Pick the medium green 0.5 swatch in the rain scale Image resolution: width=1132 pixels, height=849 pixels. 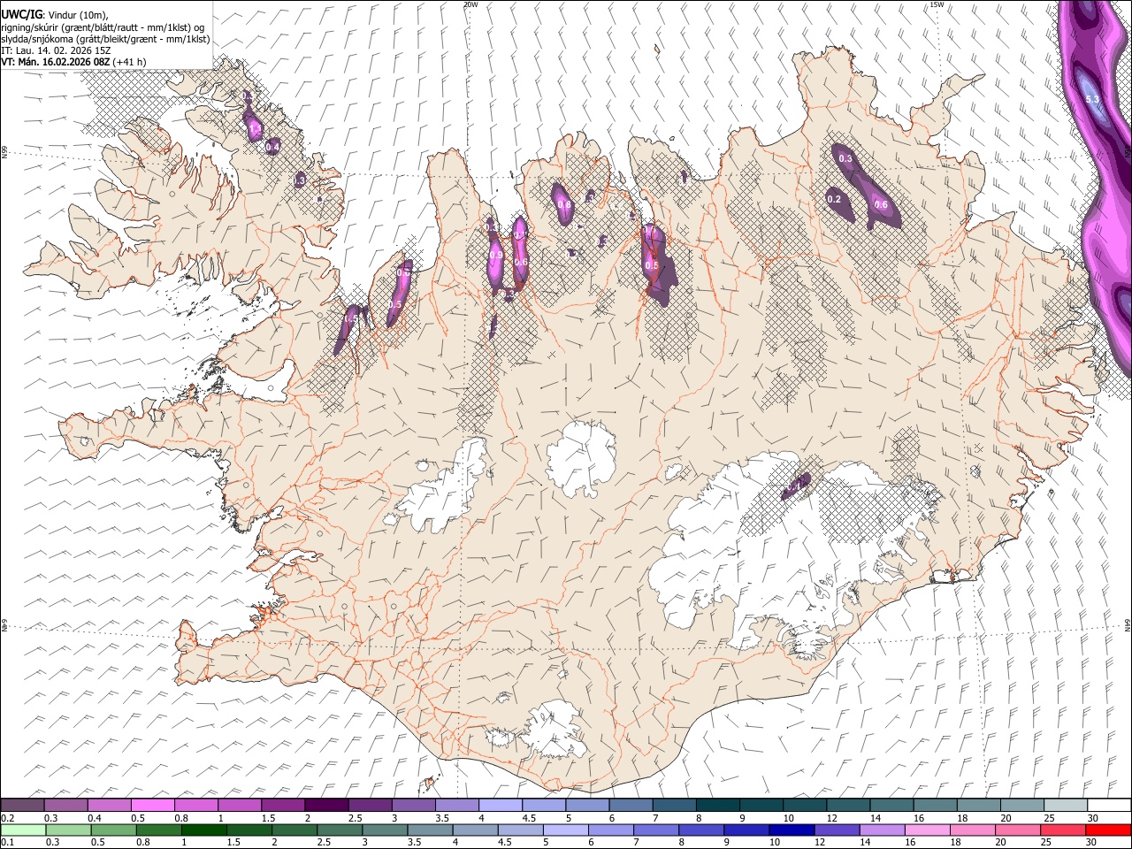(114, 830)
